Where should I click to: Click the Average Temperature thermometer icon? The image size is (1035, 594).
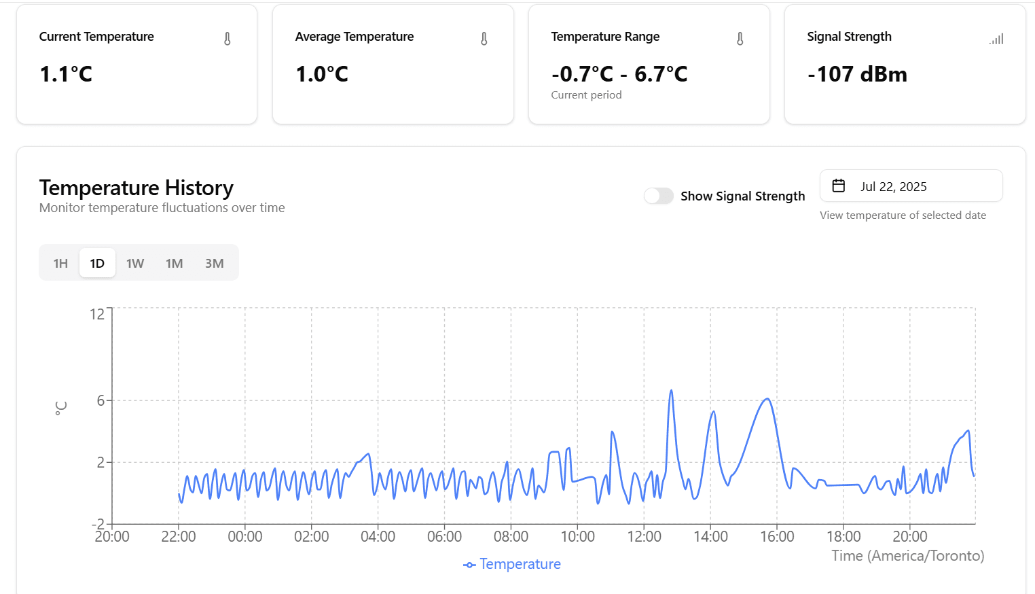pos(484,39)
